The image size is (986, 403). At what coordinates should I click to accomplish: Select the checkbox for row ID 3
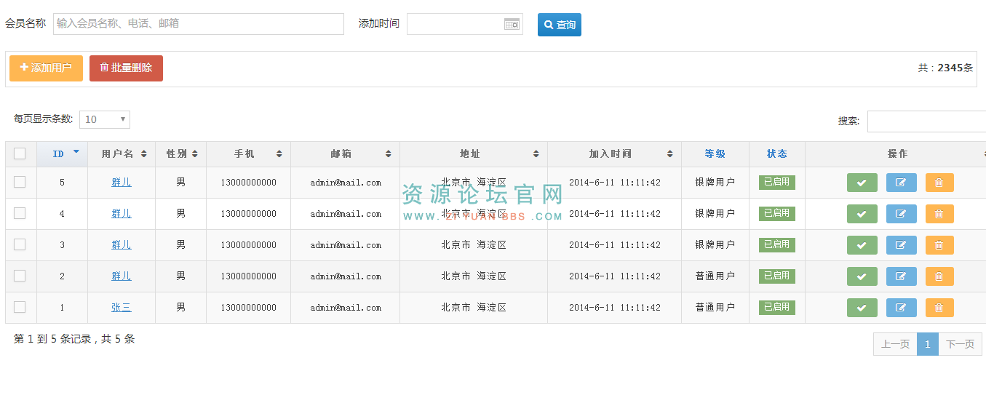tap(20, 244)
